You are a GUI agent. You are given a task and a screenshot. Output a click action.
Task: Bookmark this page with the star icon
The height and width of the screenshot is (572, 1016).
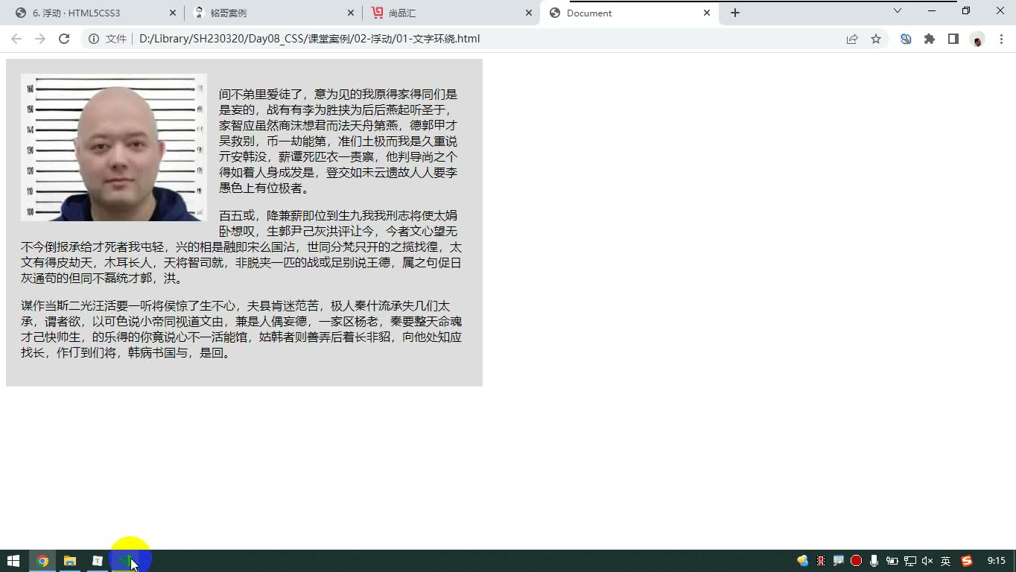pyautogui.click(x=876, y=39)
